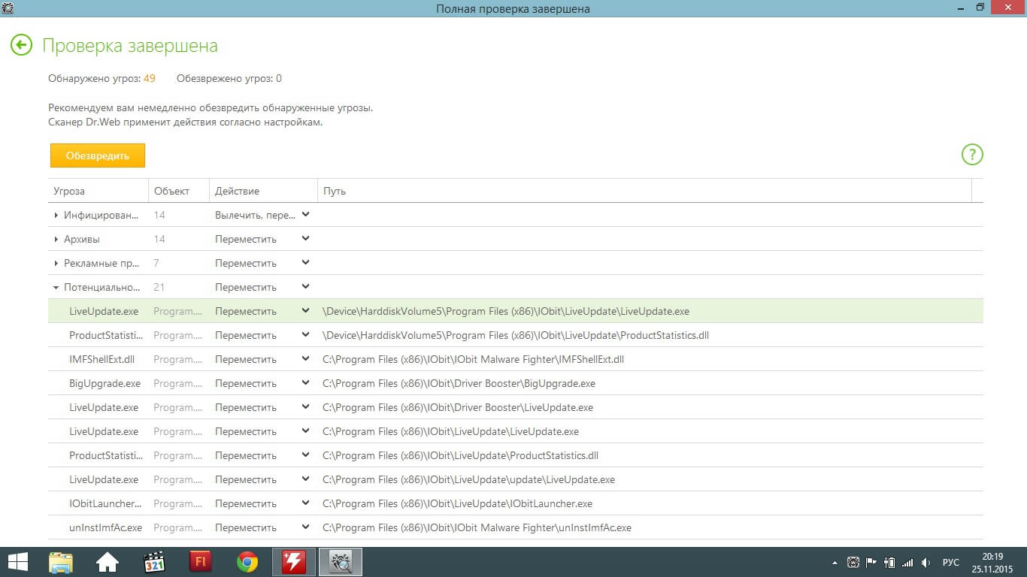Viewport: 1027px width, 577px height.
Task: Click the Обезвредить button
Action: (98, 156)
